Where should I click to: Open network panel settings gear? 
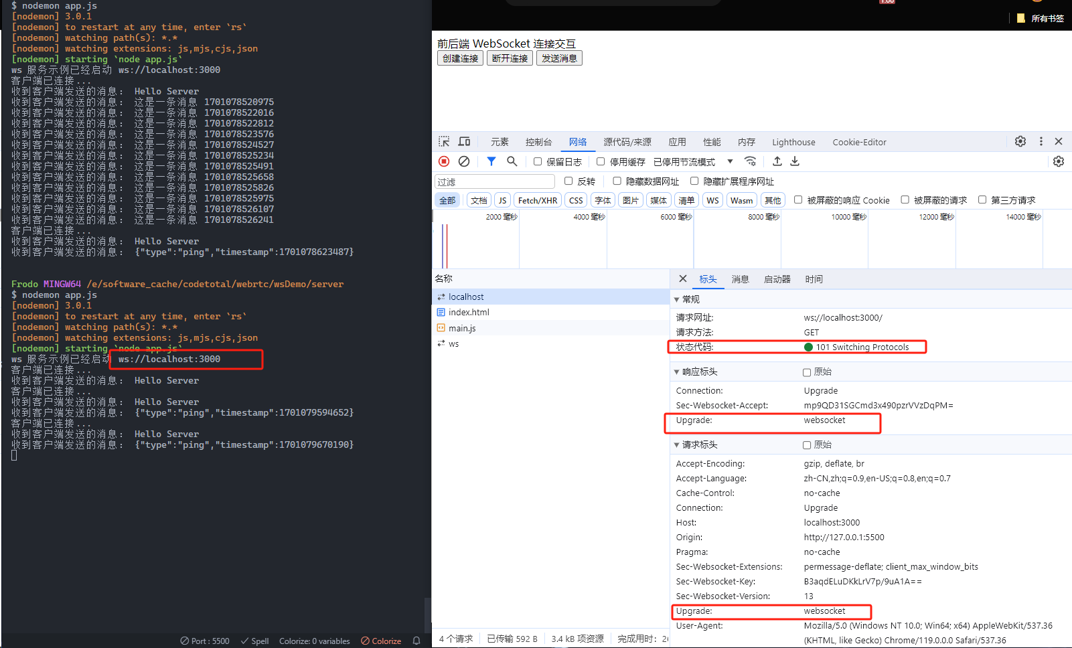(1059, 161)
